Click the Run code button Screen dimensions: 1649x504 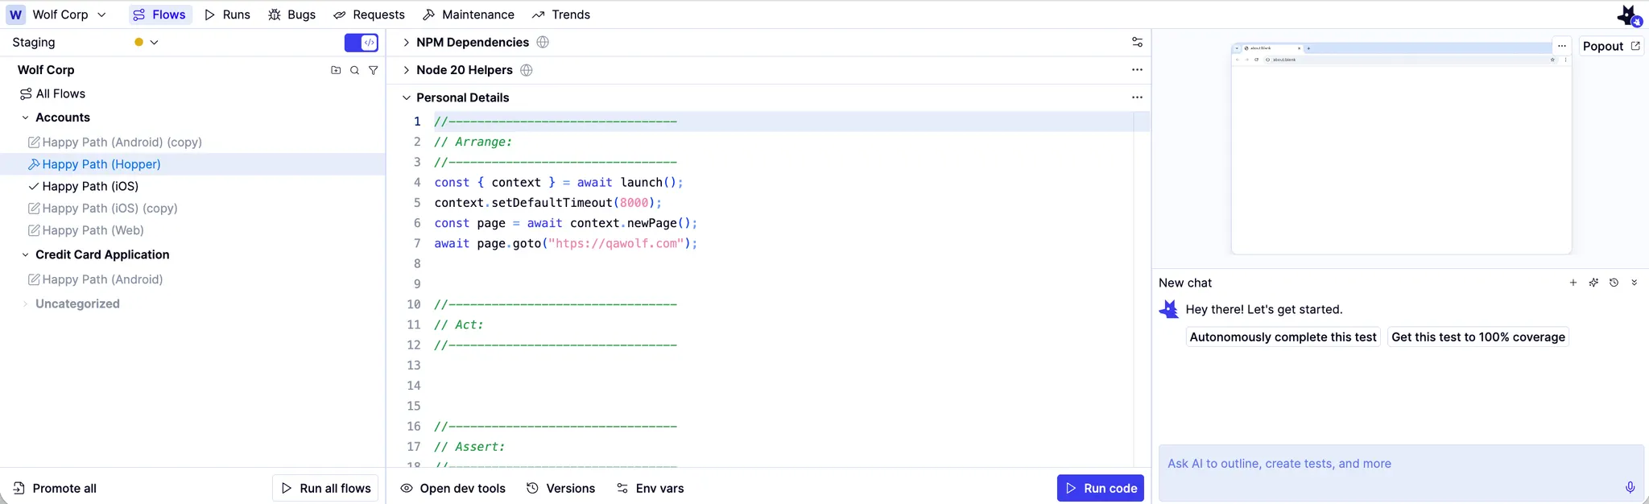pyautogui.click(x=1100, y=488)
